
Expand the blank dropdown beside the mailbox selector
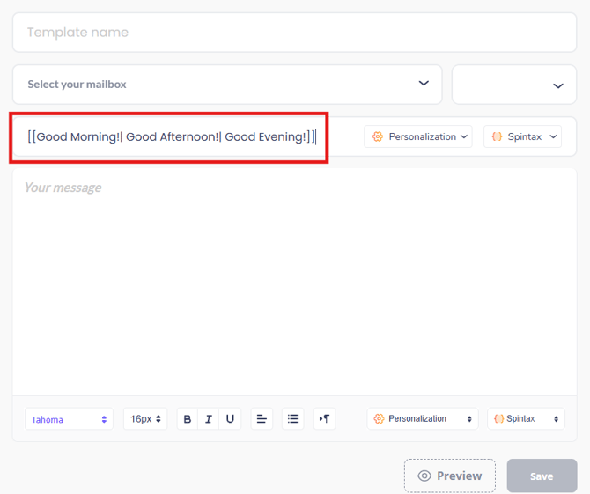[x=514, y=85]
